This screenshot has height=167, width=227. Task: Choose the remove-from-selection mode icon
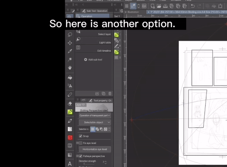click(x=101, y=129)
